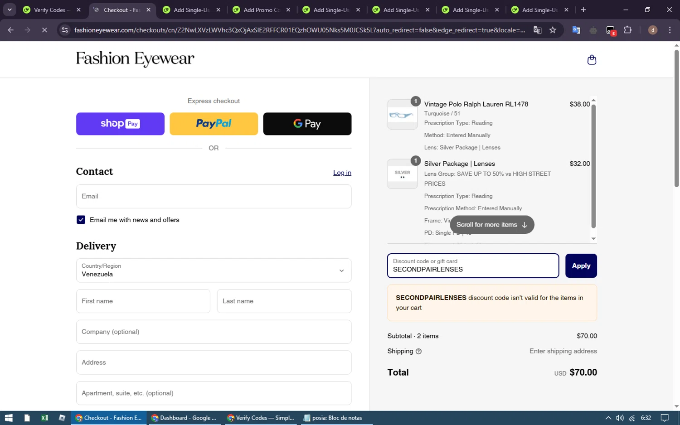The image size is (680, 425).
Task: Click the Shipping help question icon
Action: coord(418,351)
